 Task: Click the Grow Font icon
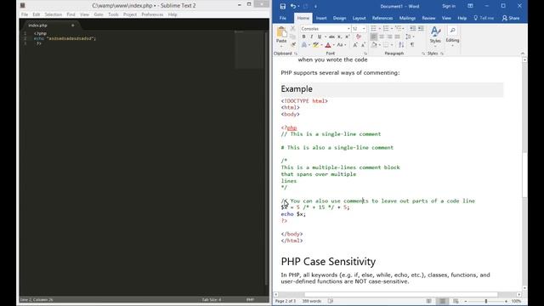(x=355, y=45)
